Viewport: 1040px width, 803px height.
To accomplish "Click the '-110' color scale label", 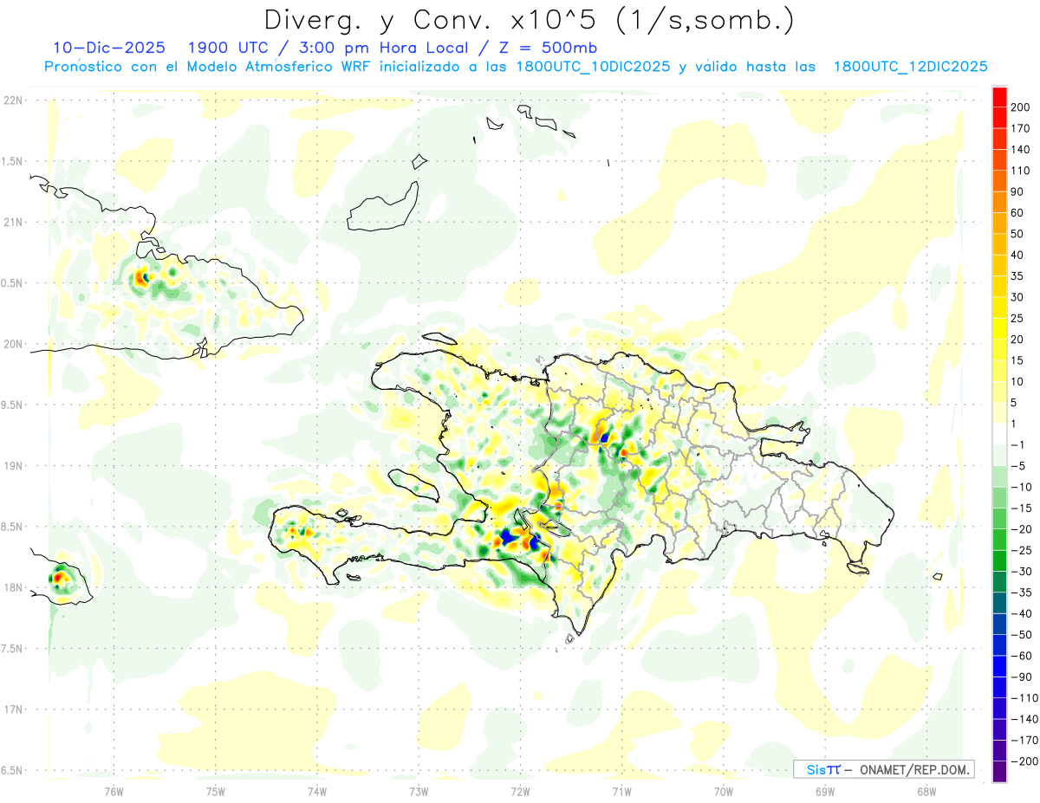I will (x=1024, y=698).
